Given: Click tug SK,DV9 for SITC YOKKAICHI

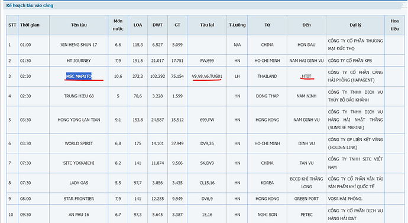Looking at the screenshot, I should [x=207, y=163].
